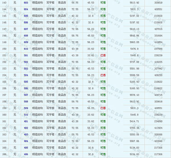Click room number 401
The image size is (171, 158).
click(26, 121)
